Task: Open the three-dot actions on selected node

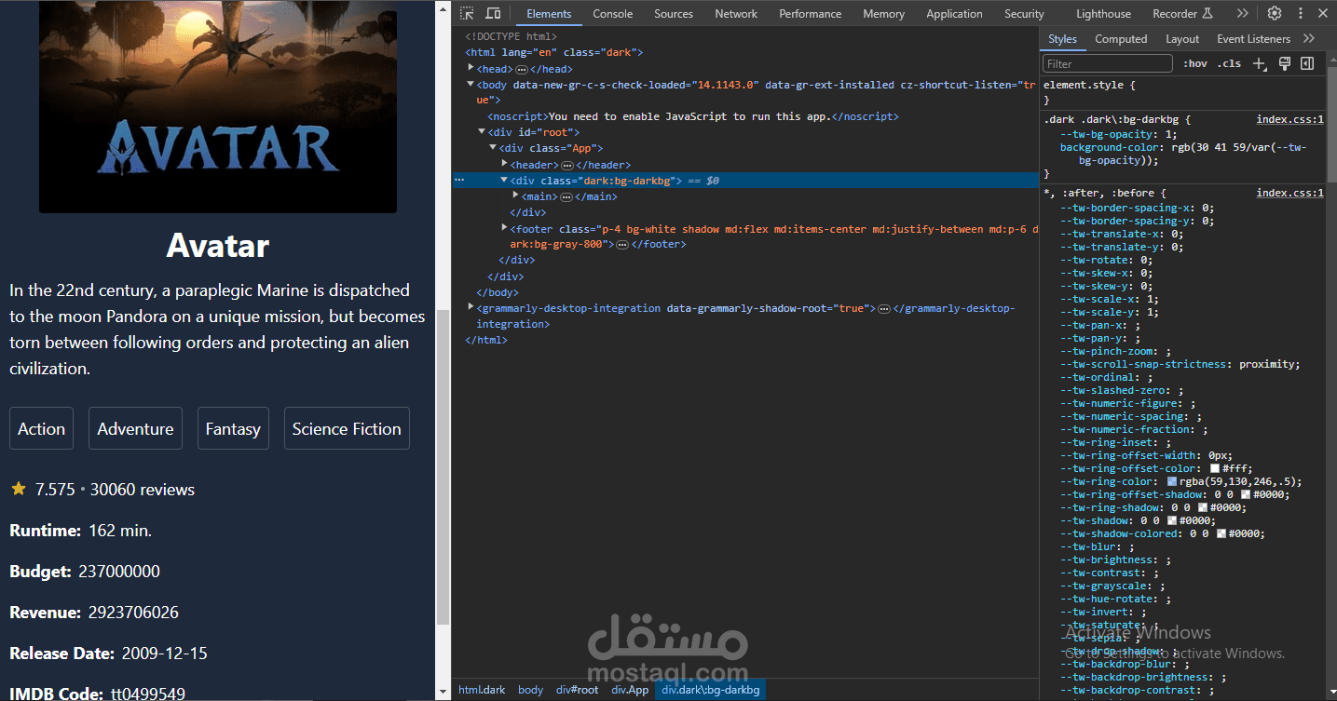Action: pyautogui.click(x=459, y=181)
